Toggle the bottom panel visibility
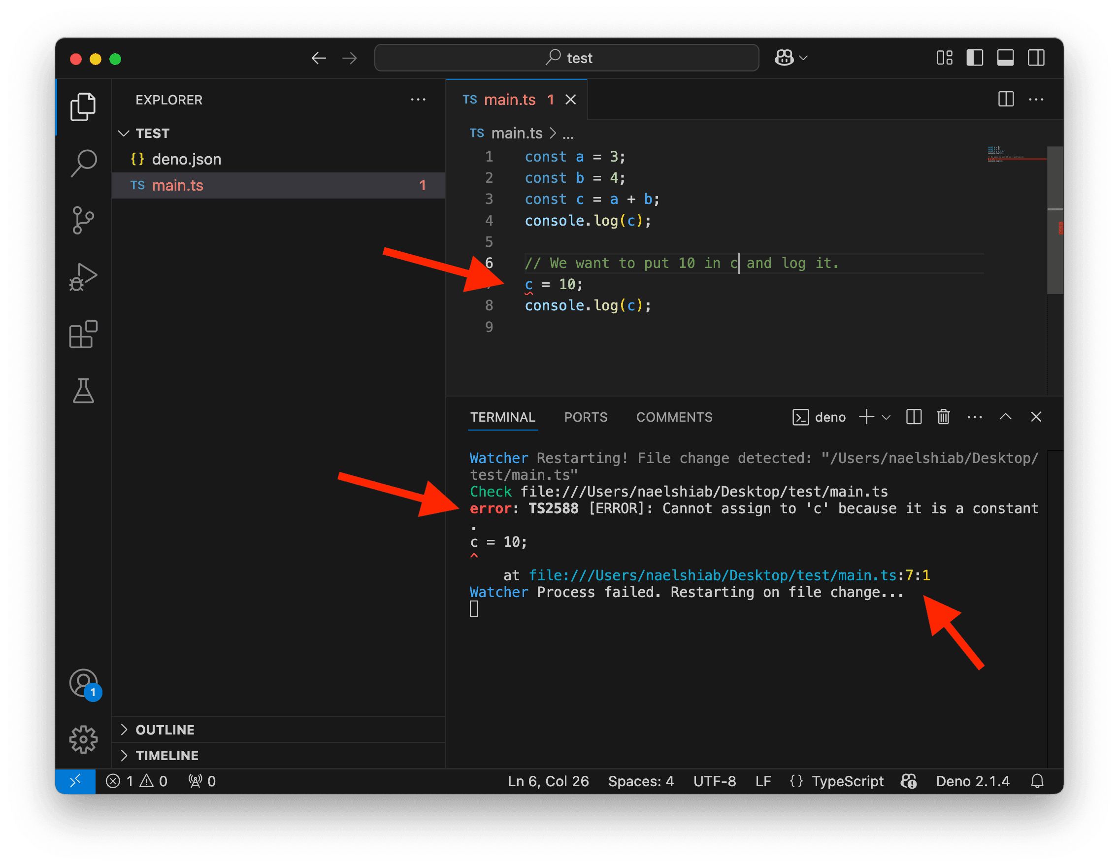Image resolution: width=1119 pixels, height=867 pixels. coord(1005,58)
